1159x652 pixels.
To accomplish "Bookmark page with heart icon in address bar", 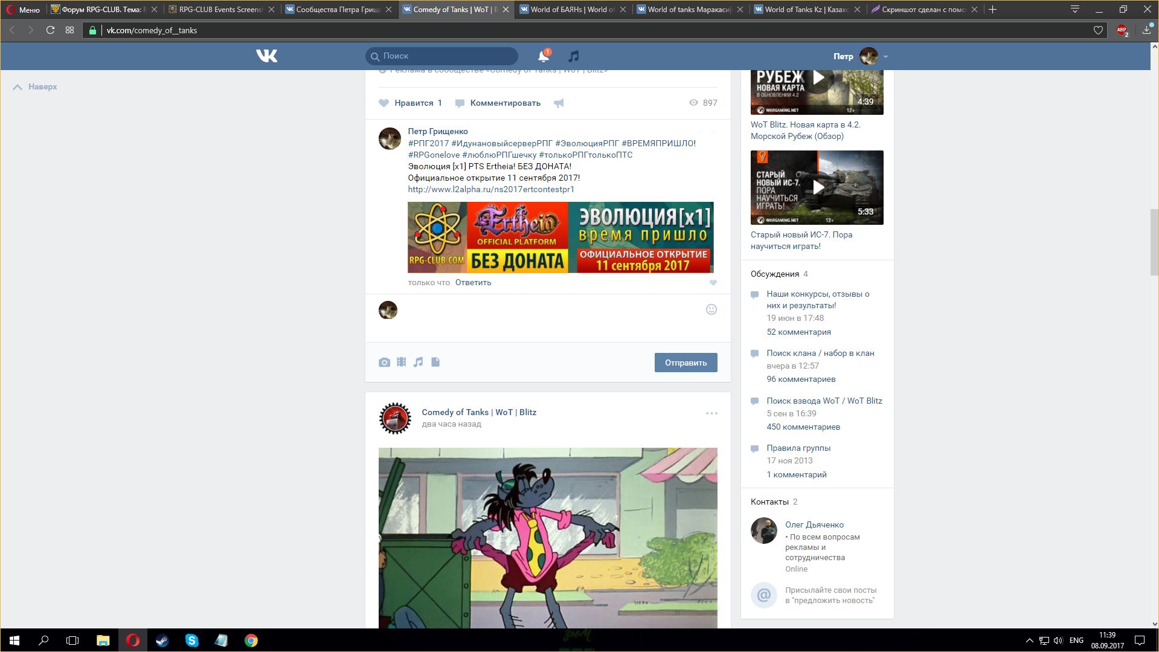I will (x=1098, y=30).
